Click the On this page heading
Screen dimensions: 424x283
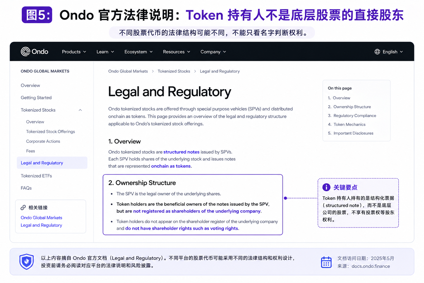coord(340,88)
